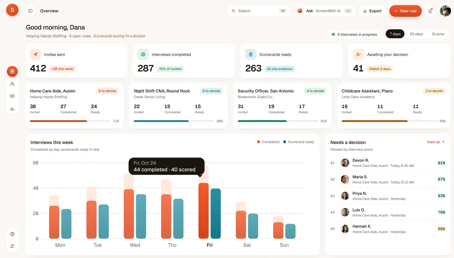Viewport: 454px width, 258px height.
Task: Open the 3 interviews in progress pill
Action: [354, 34]
